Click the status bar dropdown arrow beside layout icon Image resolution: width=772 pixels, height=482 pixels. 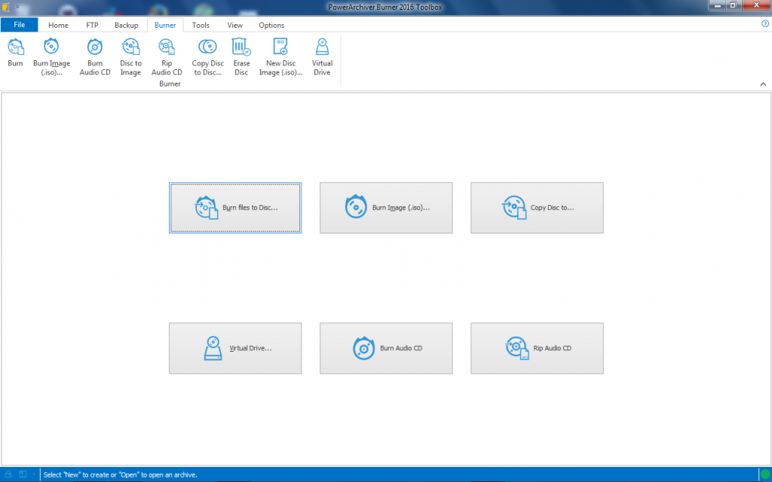click(x=34, y=474)
